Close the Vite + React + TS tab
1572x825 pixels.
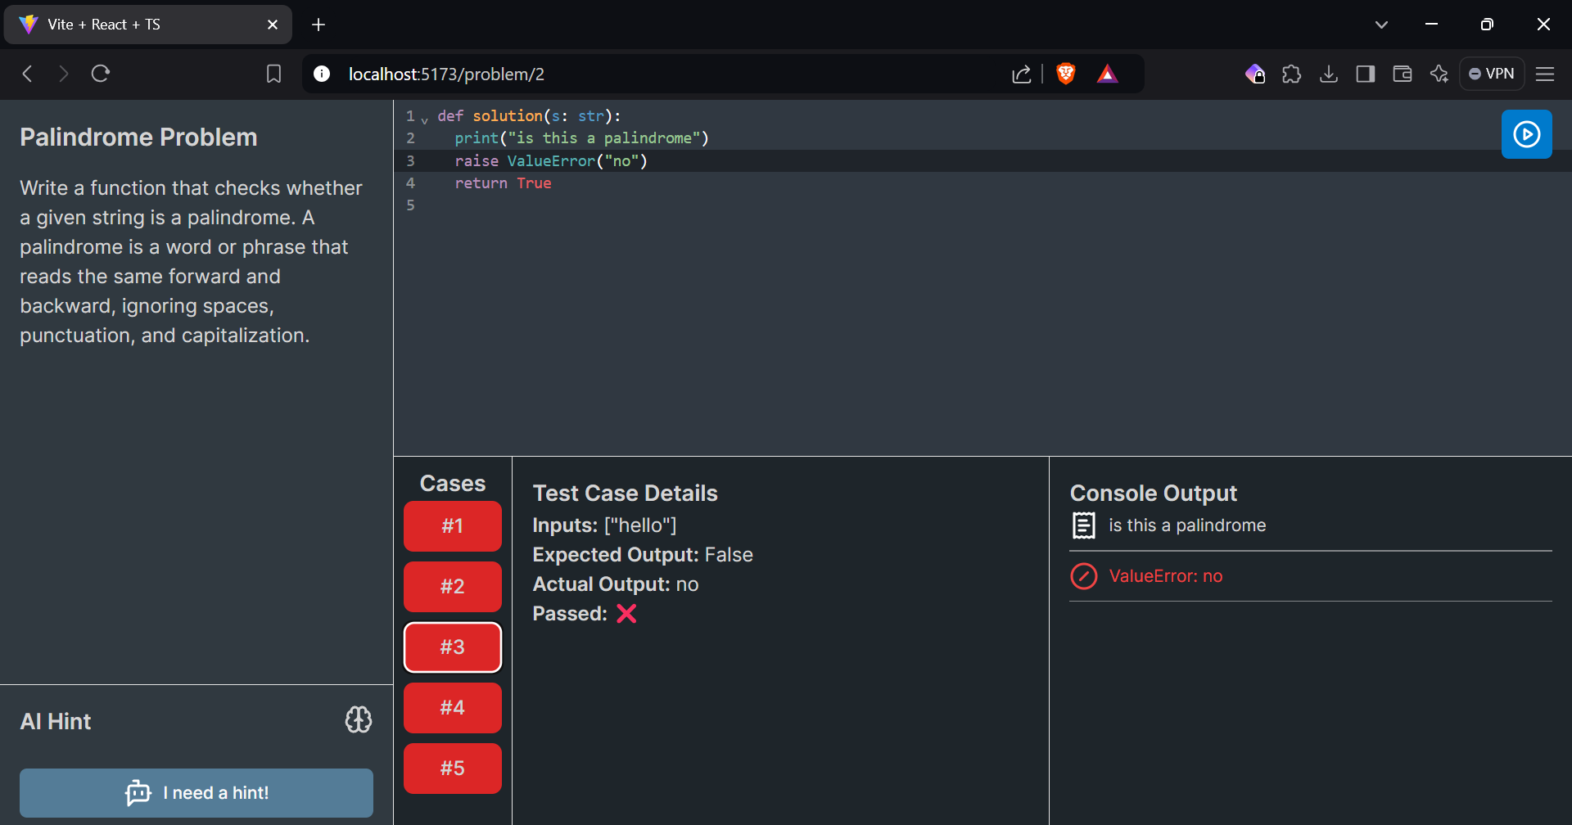click(273, 25)
